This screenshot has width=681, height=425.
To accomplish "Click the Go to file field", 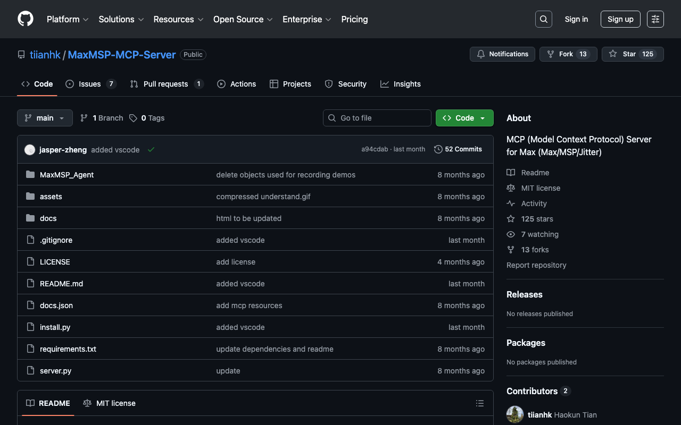I will click(377, 118).
